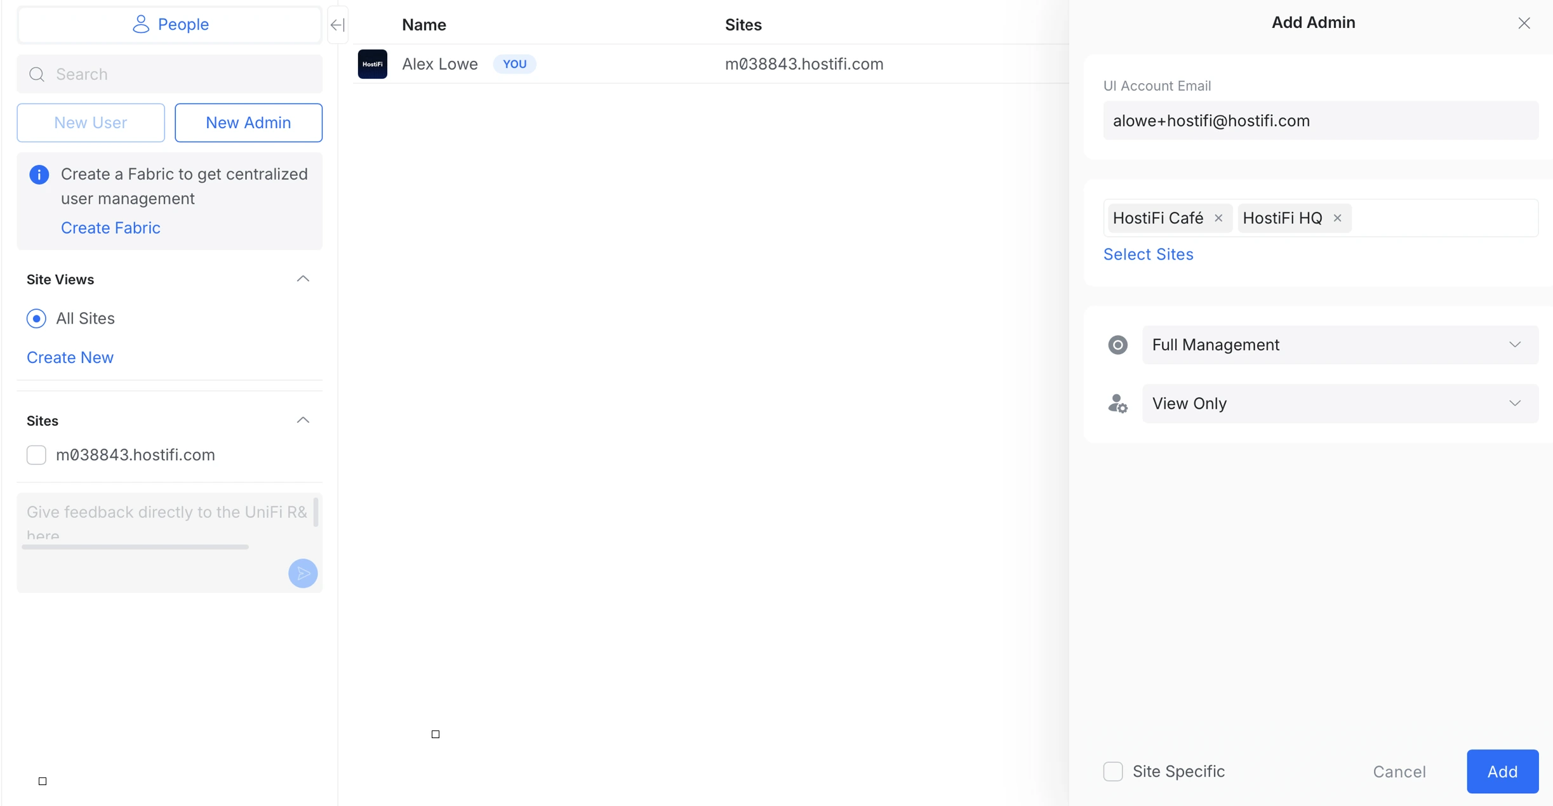Send feedback with the arrow button
This screenshot has width=1553, height=806.
point(303,573)
